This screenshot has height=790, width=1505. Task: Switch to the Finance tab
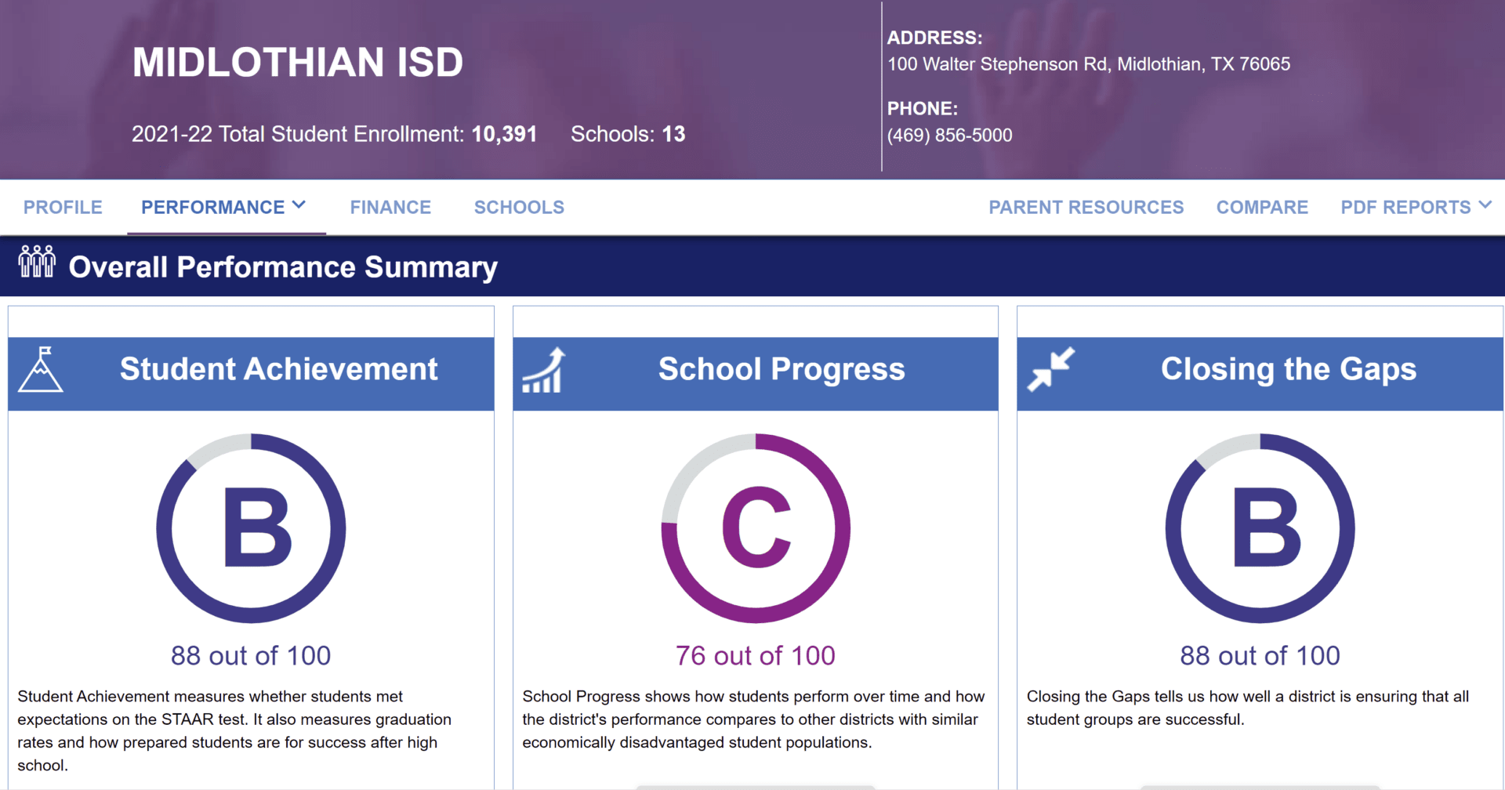tap(390, 208)
